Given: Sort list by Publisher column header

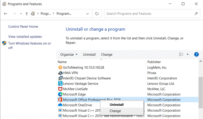Looking at the screenshot, I should [154, 62].
